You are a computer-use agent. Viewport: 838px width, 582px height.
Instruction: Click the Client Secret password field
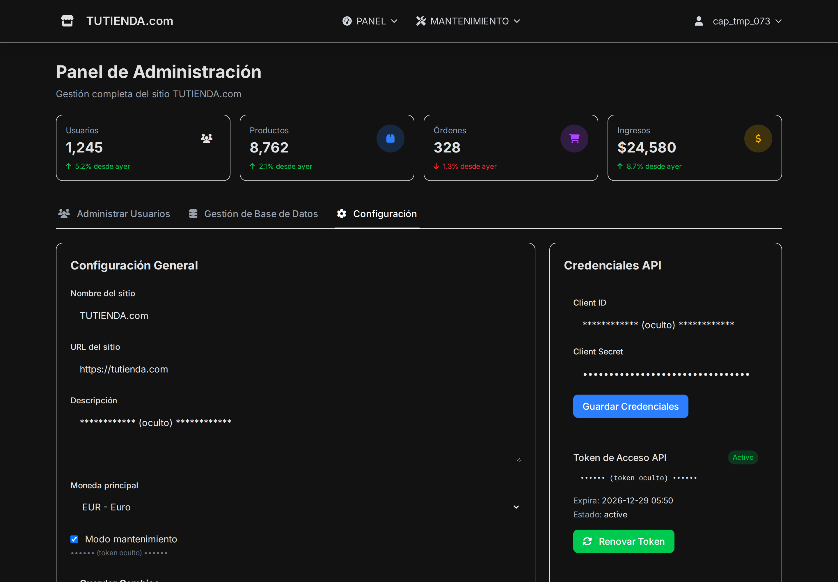pyautogui.click(x=665, y=374)
